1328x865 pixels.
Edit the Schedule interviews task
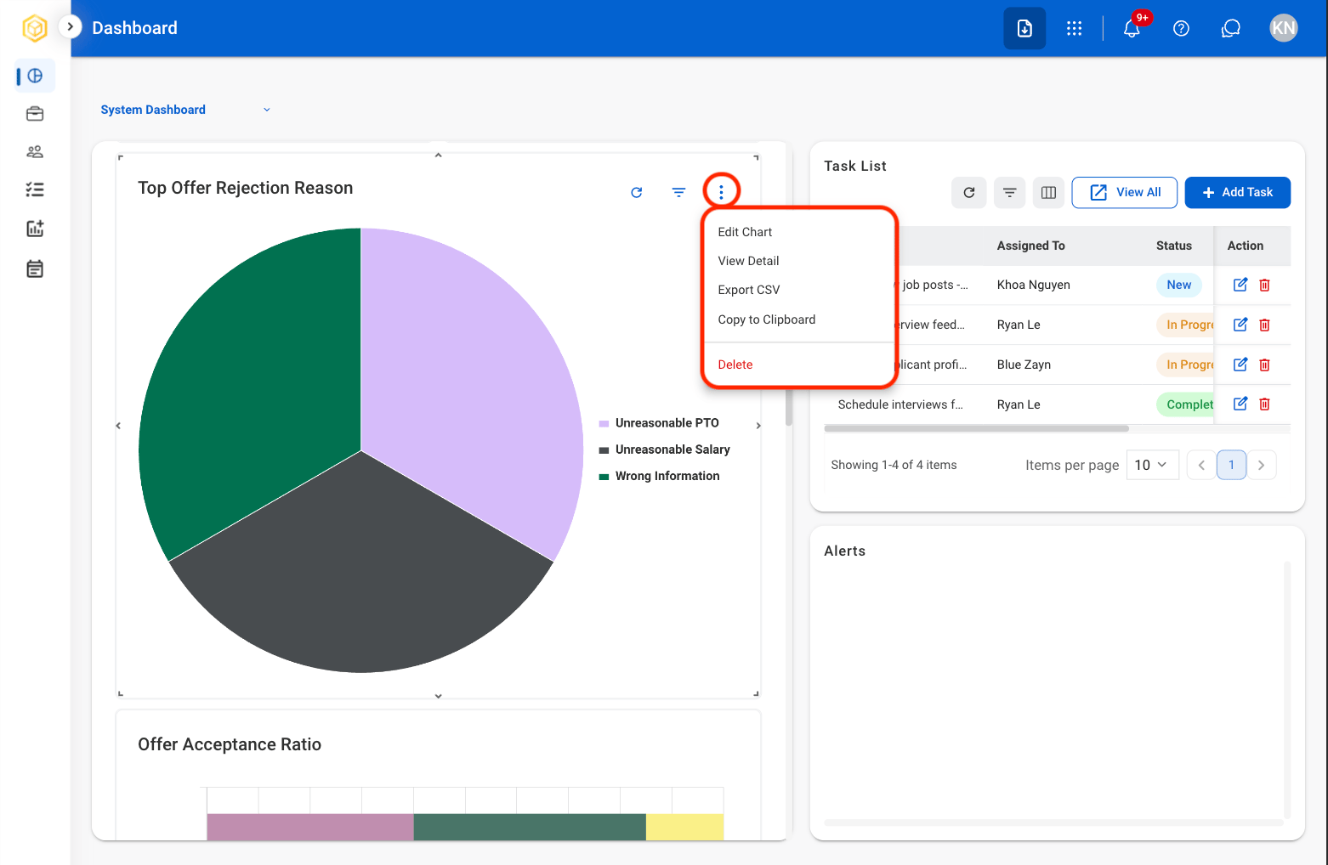1240,404
